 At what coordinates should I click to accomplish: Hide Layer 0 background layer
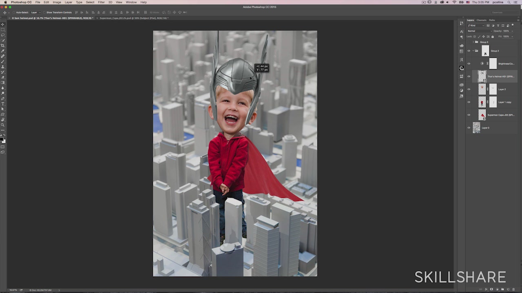(x=469, y=128)
